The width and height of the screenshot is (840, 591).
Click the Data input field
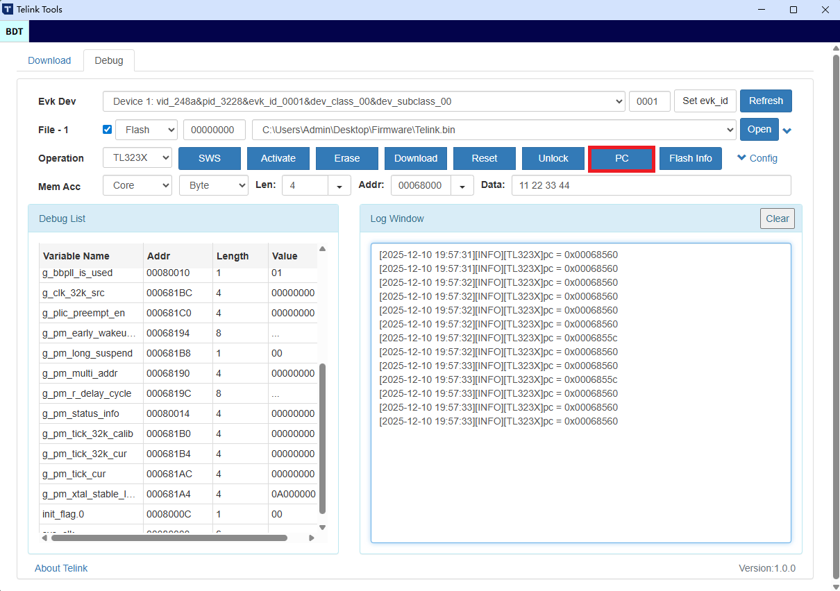650,186
